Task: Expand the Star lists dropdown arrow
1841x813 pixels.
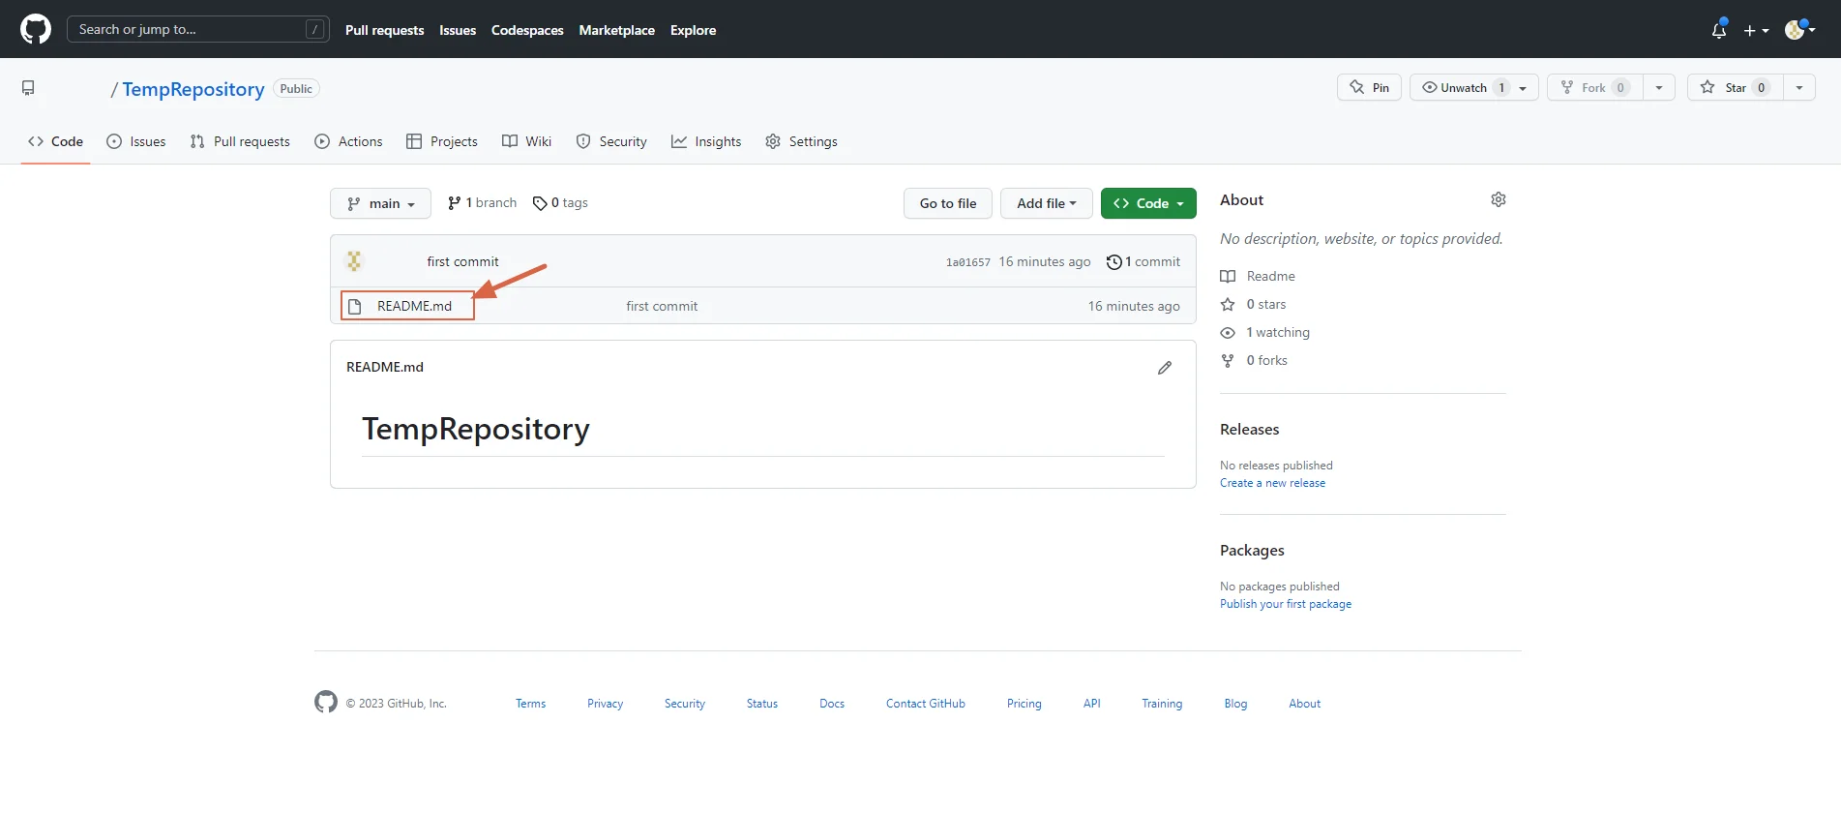Action: click(1799, 87)
